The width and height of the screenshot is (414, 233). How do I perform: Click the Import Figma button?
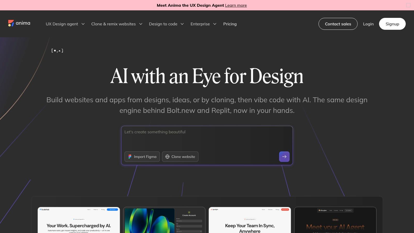click(x=142, y=157)
